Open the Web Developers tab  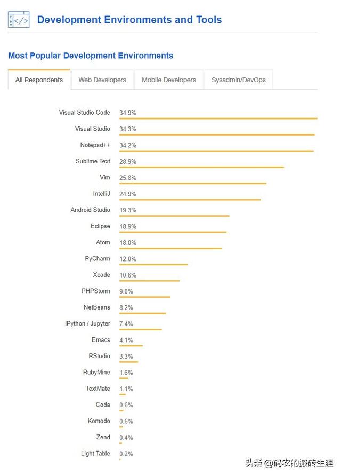102,80
